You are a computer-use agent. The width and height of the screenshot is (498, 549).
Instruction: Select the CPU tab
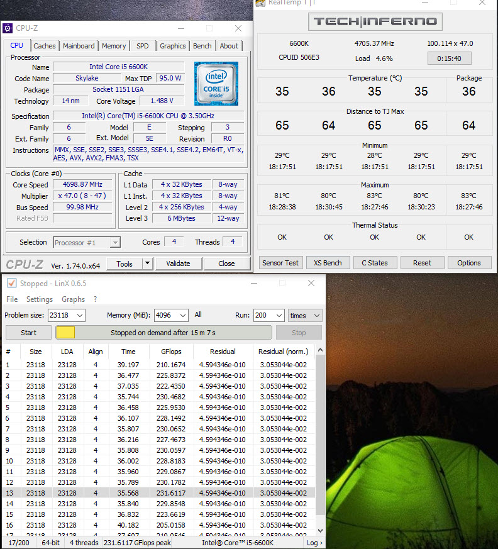[16, 45]
